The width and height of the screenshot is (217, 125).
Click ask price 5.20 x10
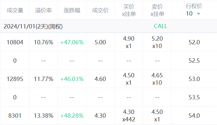click(157, 42)
